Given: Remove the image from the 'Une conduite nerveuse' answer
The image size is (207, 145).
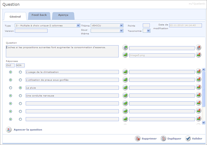Looking at the screenshot, I should (199, 95).
